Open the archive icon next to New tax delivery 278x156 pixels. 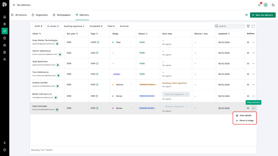click(x=247, y=15)
